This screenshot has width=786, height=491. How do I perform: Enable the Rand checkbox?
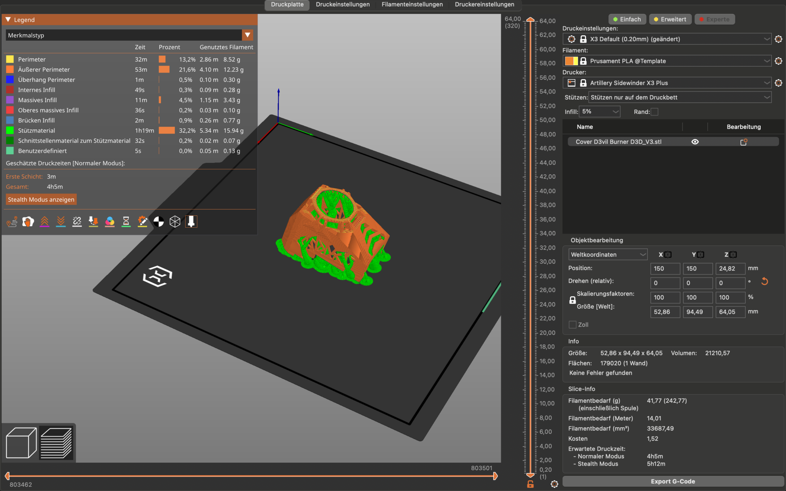pos(655,112)
